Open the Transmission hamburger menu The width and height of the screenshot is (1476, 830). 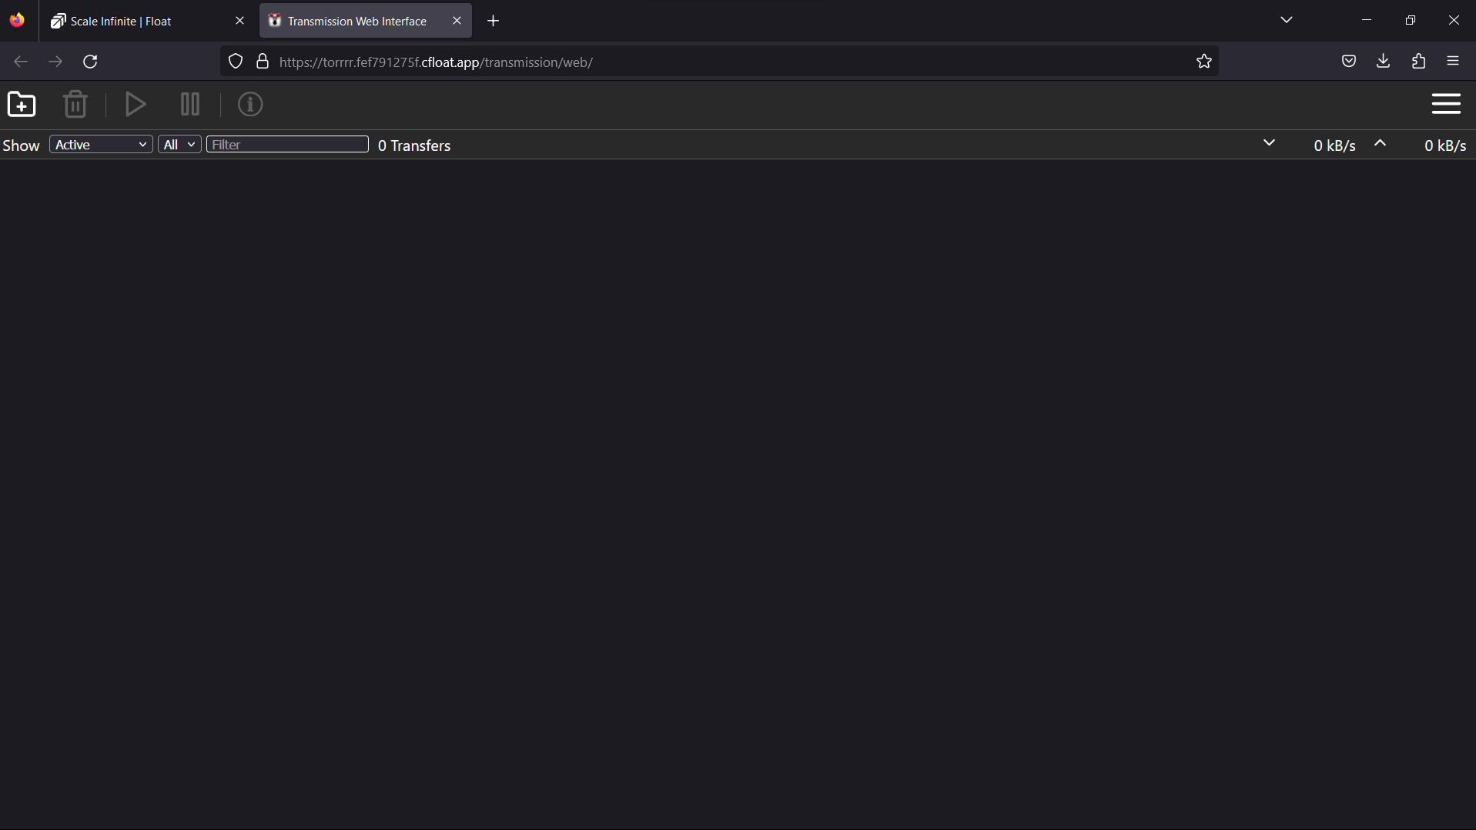[1446, 104]
